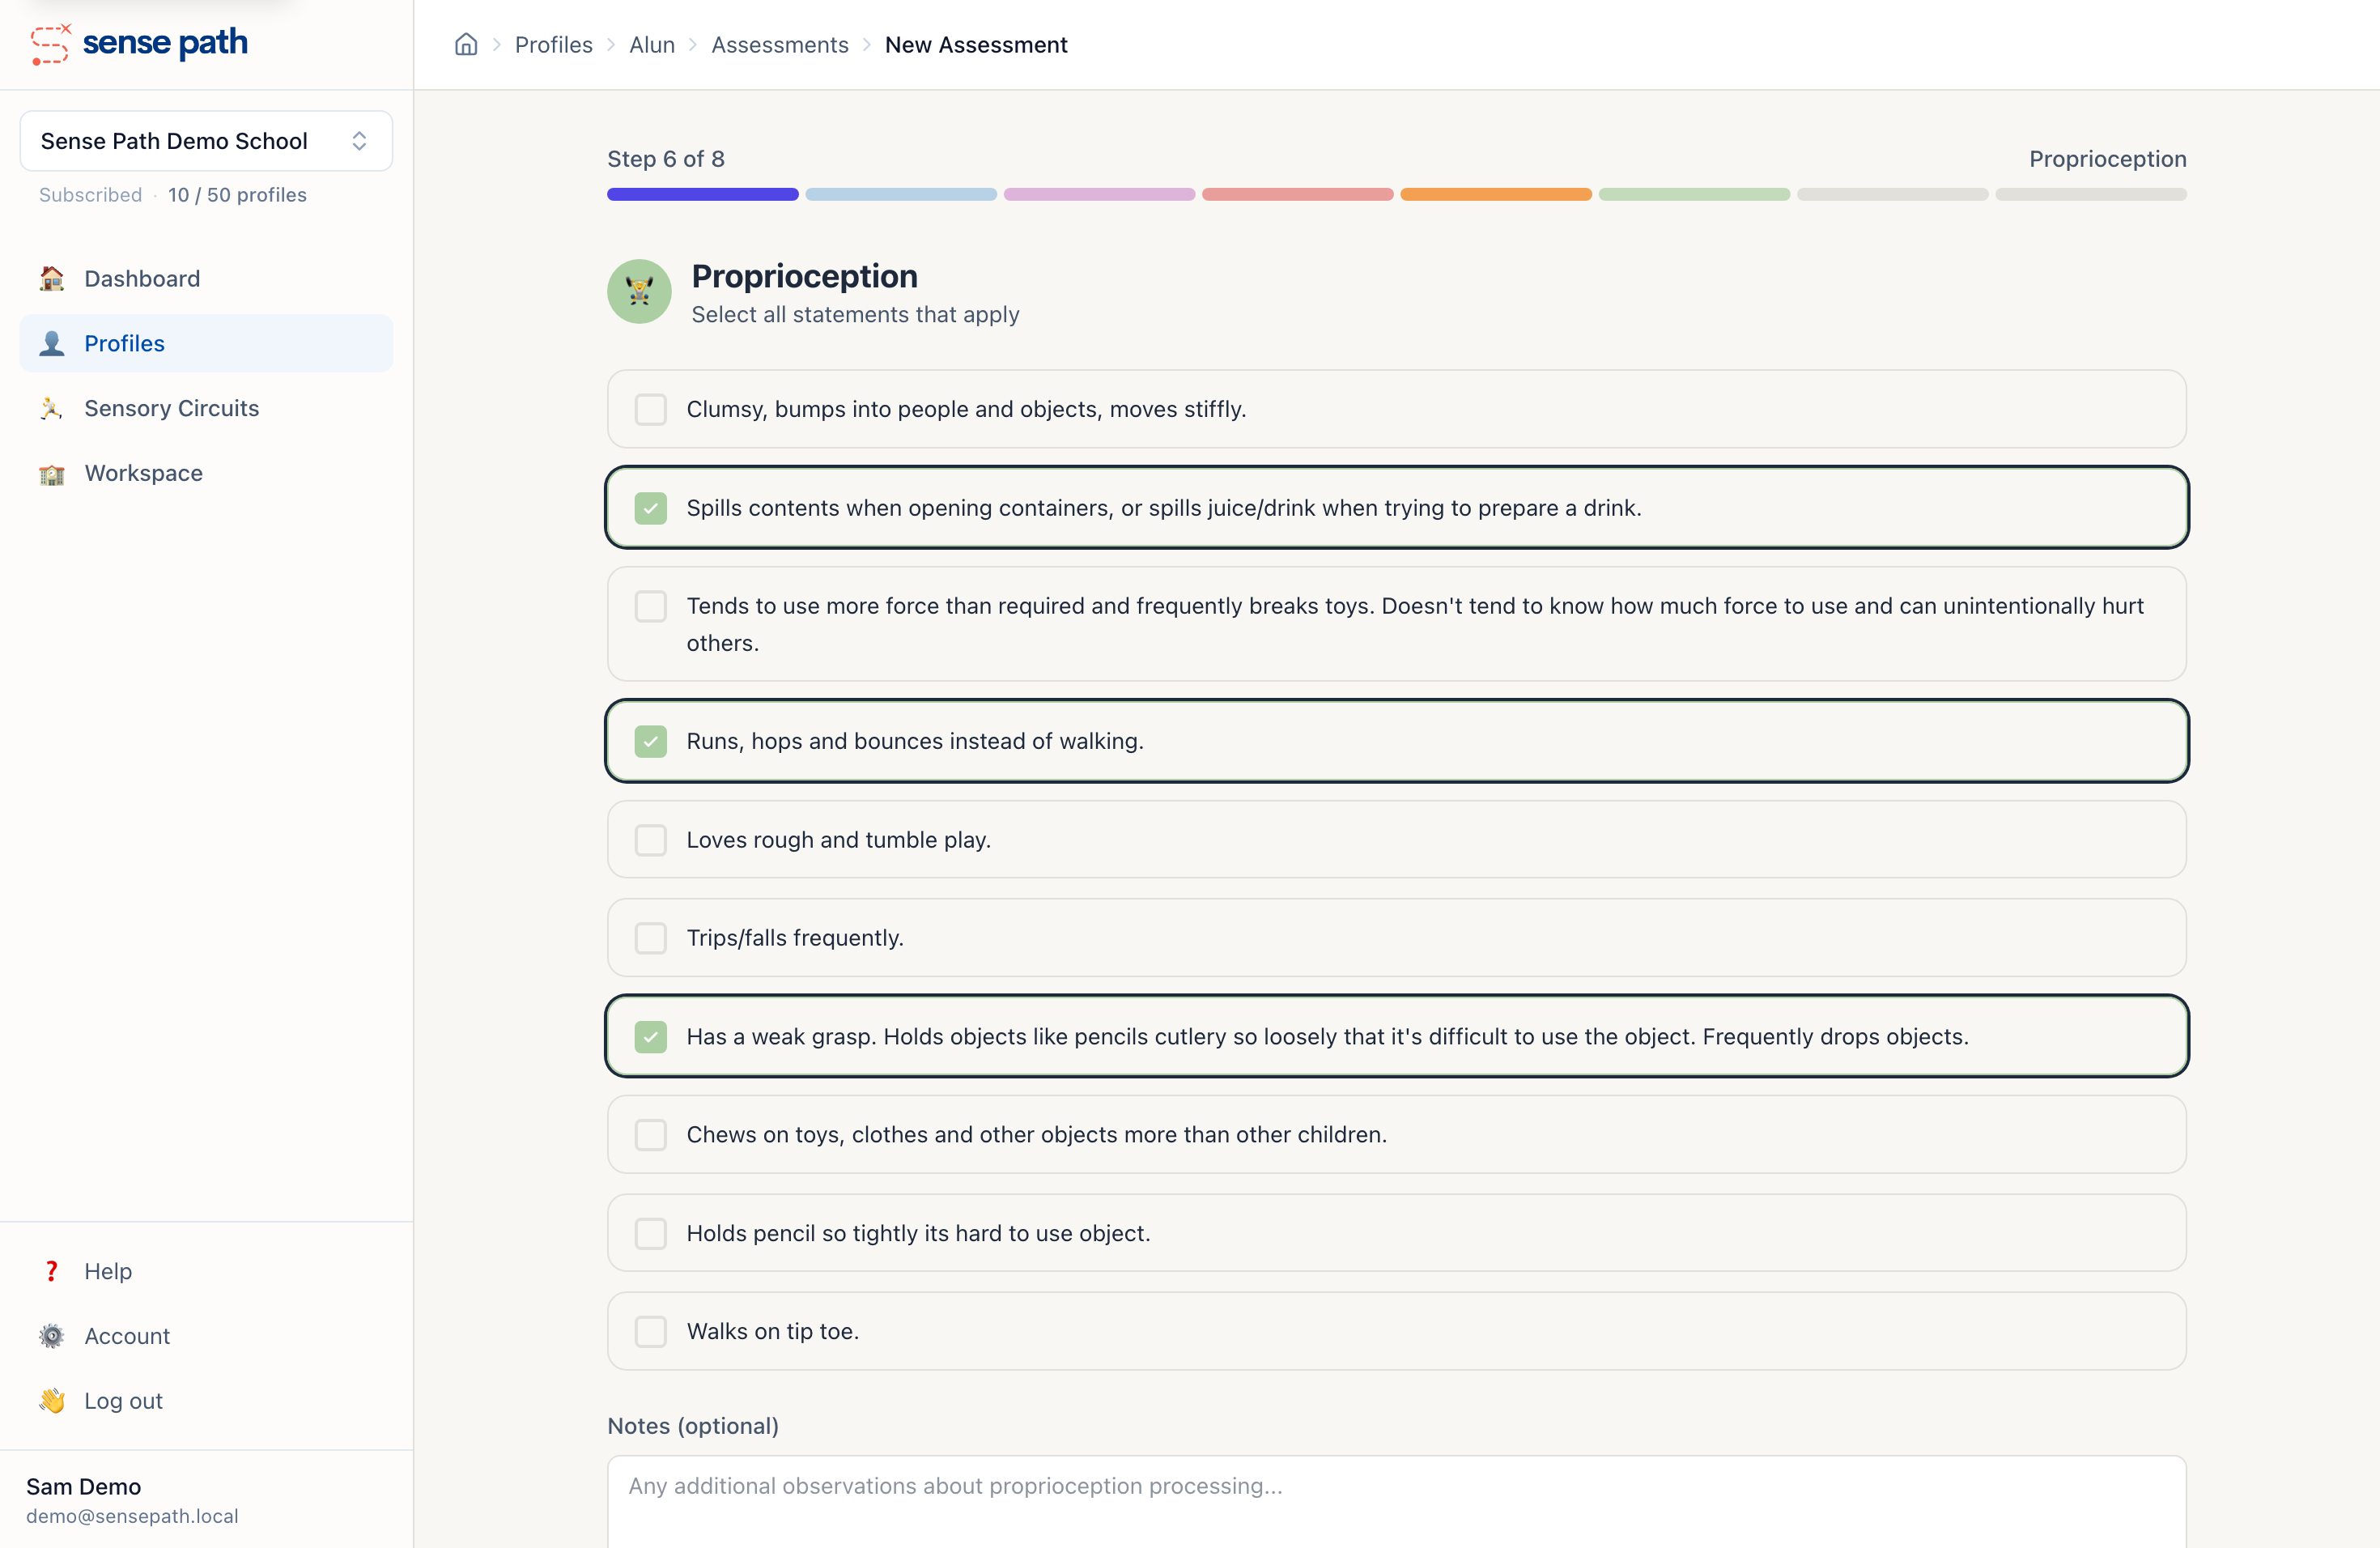
Task: Click the Sam Demo user profile
Action: [132, 1500]
